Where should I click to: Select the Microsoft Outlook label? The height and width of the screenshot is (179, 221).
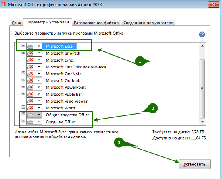63,80
